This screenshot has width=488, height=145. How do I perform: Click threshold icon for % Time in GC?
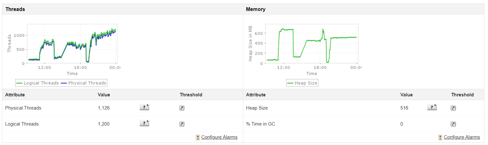coord(453,124)
